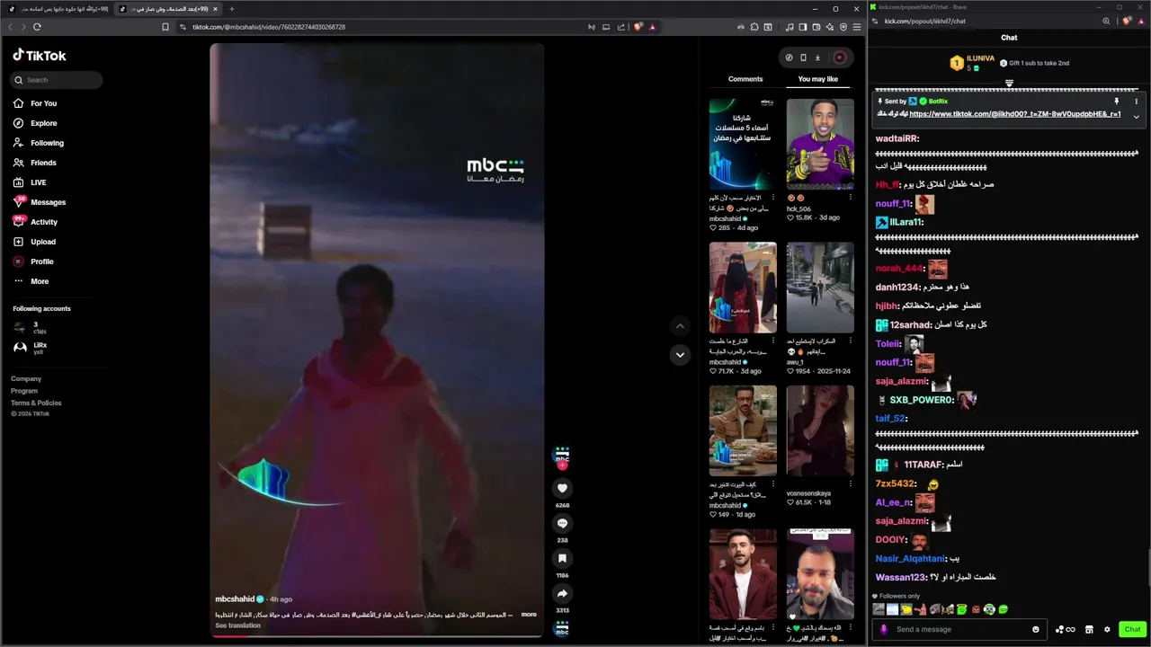Click TikTok get-app phone icon
The height and width of the screenshot is (647, 1151).
click(x=803, y=58)
